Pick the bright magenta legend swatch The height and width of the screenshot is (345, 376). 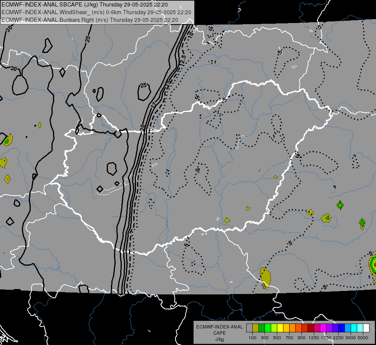[323, 328]
